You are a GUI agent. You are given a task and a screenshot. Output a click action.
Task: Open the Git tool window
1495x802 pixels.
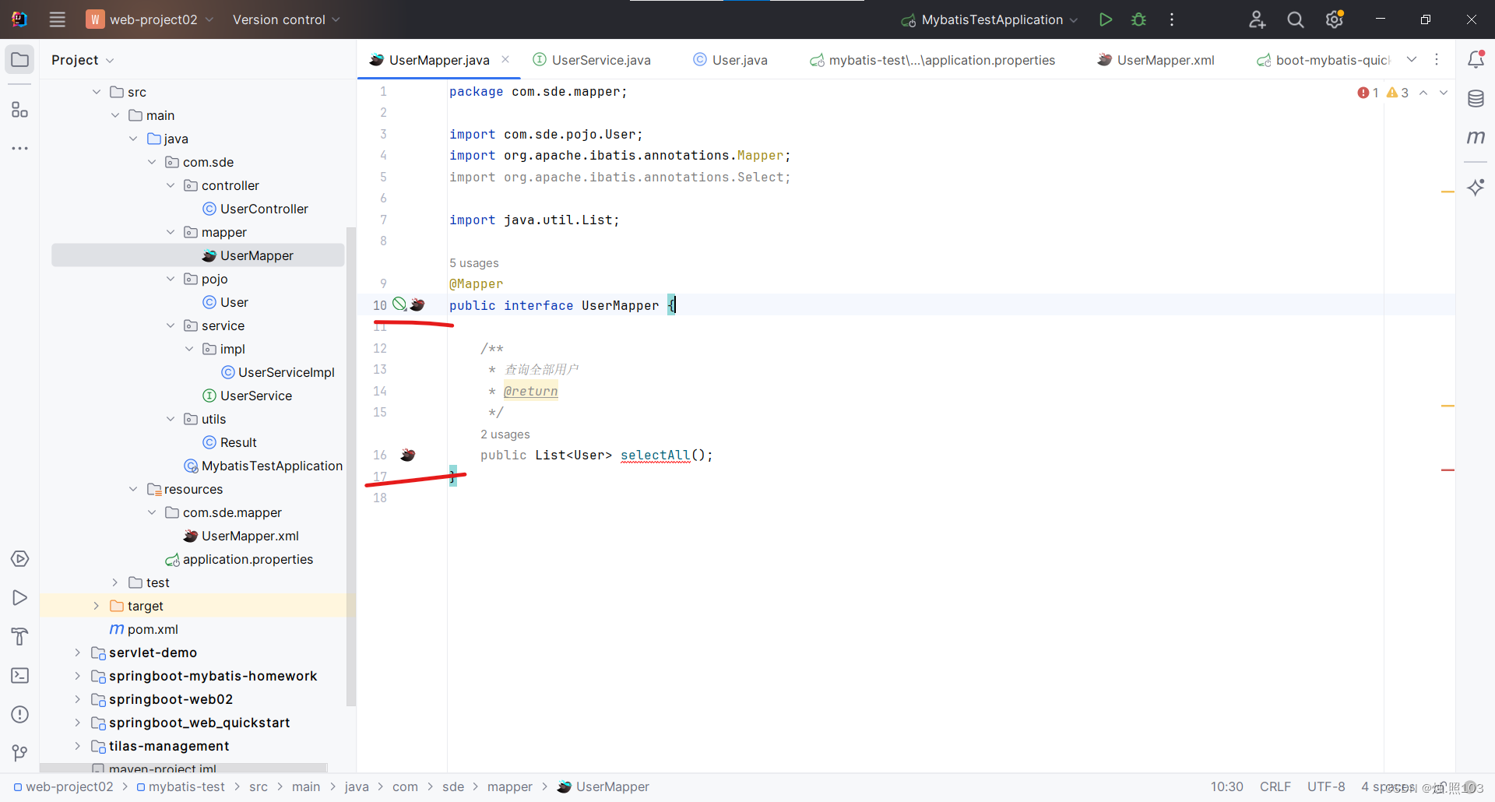click(19, 753)
